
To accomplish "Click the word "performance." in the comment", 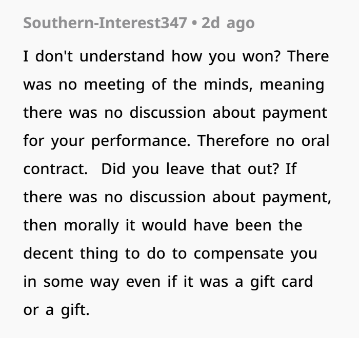I will (141, 141).
